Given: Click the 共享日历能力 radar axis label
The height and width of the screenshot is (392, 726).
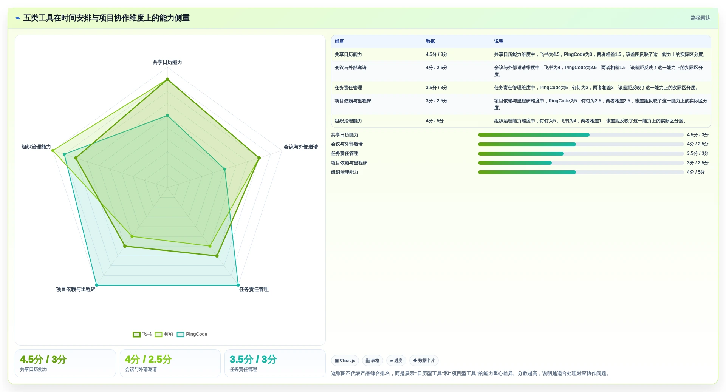Looking at the screenshot, I should (x=167, y=62).
